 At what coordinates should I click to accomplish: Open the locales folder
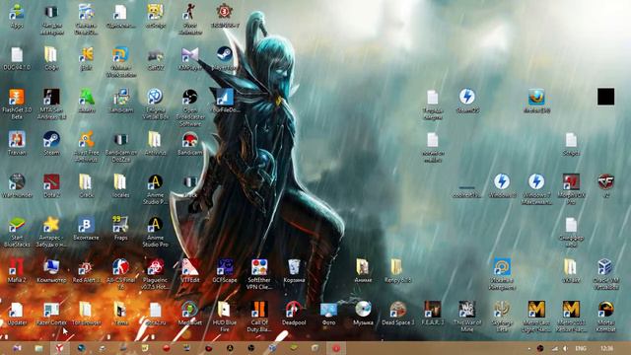pyautogui.click(x=120, y=182)
